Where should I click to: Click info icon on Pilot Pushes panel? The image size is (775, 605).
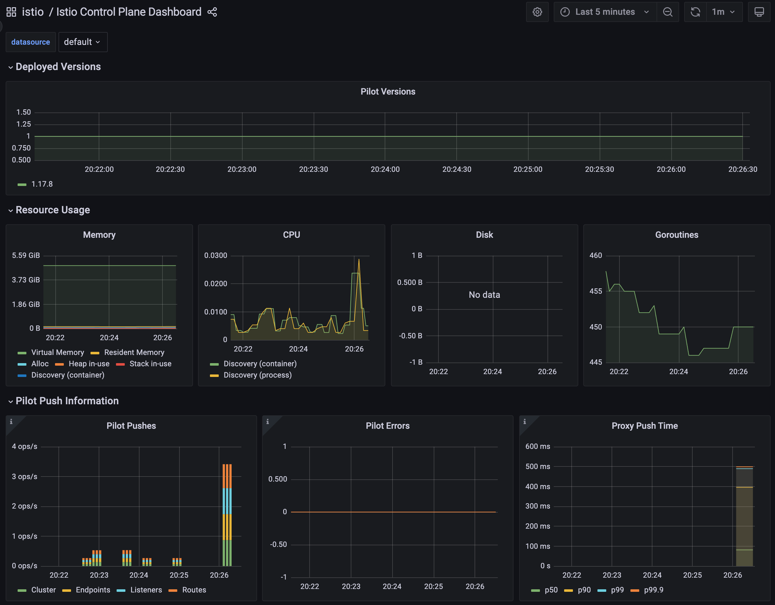11,422
